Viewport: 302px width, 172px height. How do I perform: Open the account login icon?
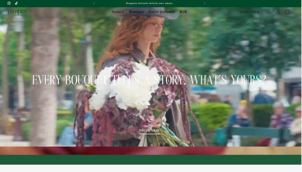278,12
